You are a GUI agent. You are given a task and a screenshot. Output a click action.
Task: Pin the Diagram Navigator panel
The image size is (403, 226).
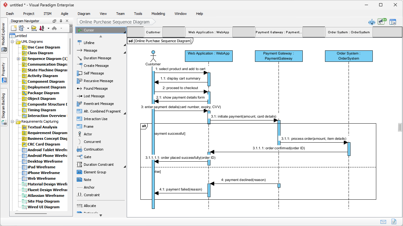(x=61, y=21)
